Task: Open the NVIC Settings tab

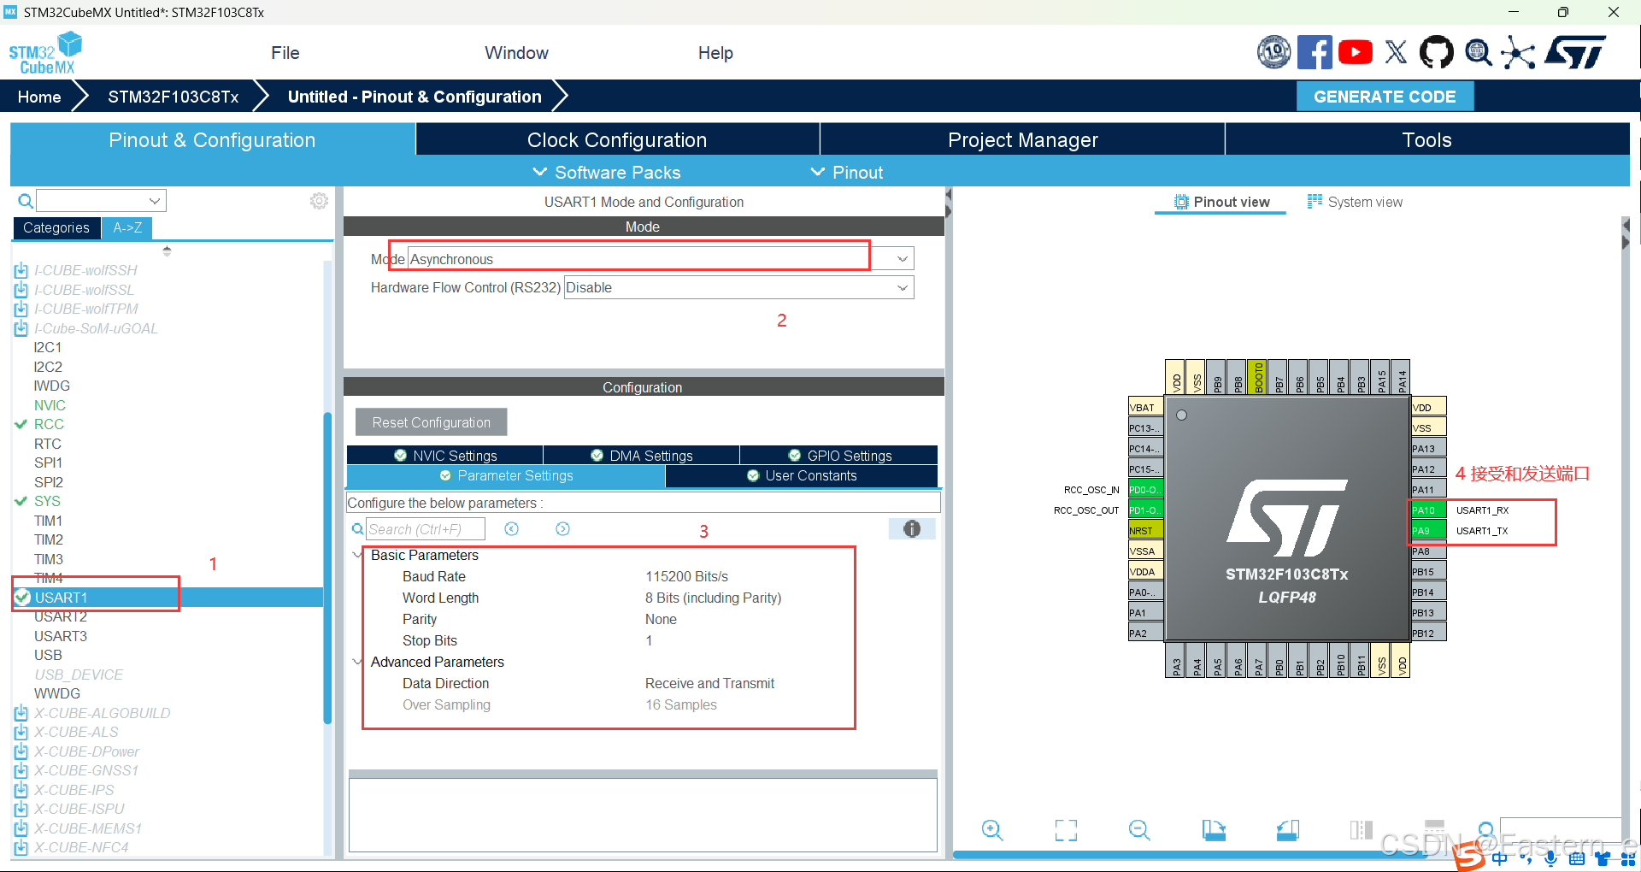Action: (445, 456)
